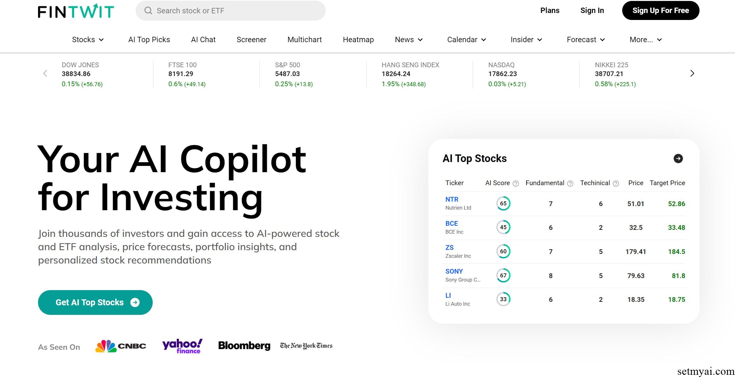The height and width of the screenshot is (377, 735).
Task: Focus the Search stock or ETF field
Action: (x=231, y=11)
